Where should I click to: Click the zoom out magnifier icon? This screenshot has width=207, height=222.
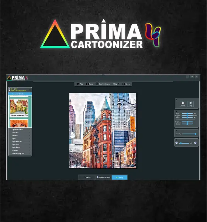click(x=176, y=143)
